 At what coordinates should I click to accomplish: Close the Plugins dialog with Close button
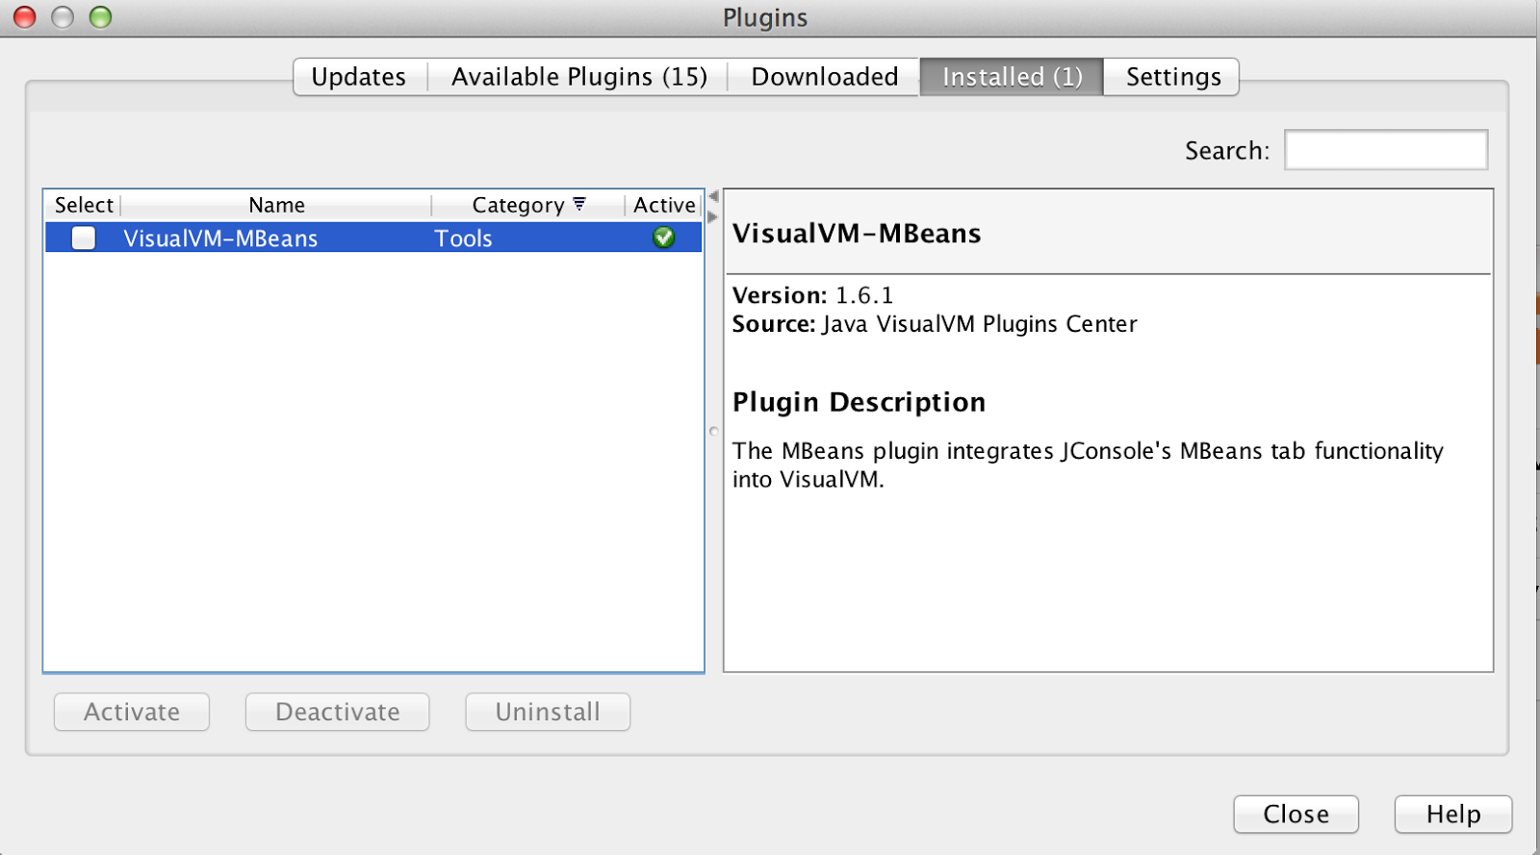[x=1296, y=814]
